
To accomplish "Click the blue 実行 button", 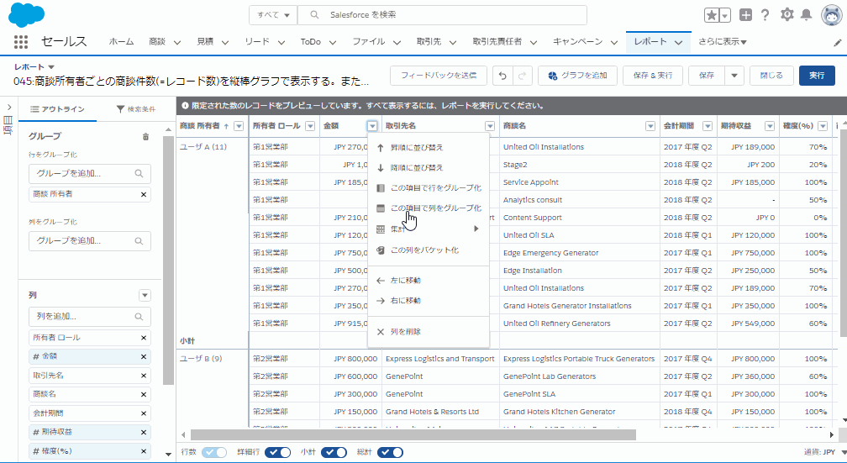I will tap(817, 76).
